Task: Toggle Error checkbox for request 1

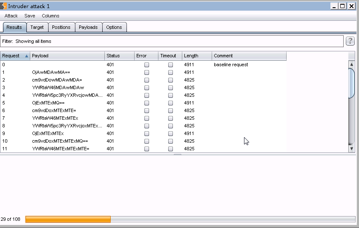Action: (147, 72)
